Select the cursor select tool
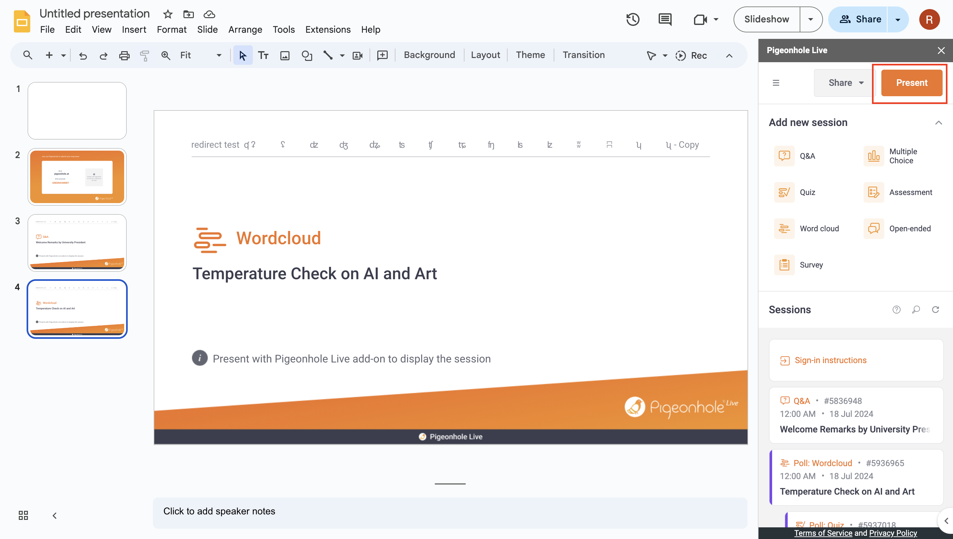Viewport: 953px width, 539px height. click(242, 55)
